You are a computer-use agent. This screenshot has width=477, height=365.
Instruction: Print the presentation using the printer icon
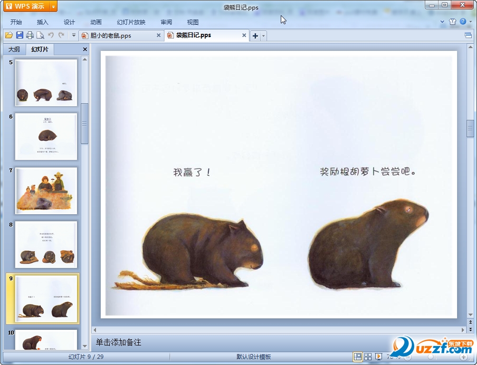pyautogui.click(x=30, y=35)
